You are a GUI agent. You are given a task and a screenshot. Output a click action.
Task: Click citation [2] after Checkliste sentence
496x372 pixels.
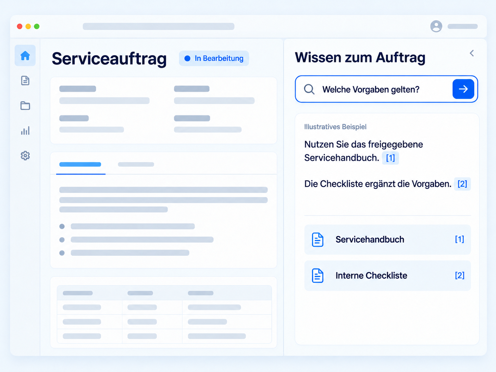462,184
